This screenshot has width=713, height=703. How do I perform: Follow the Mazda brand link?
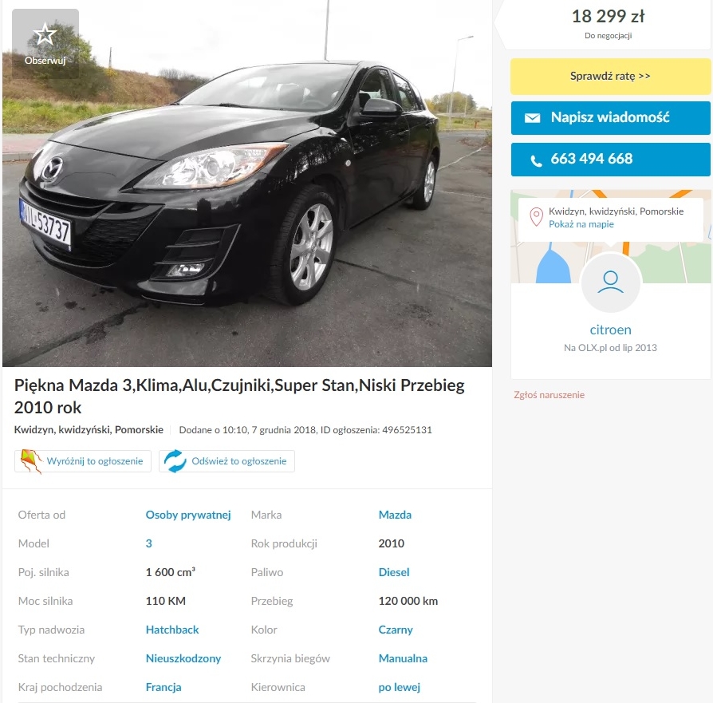pos(395,515)
